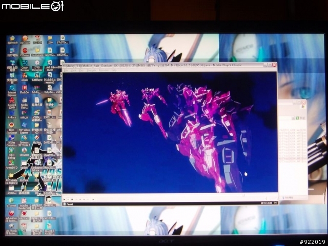Screen dimensions: 328x246
Task: Open PowerDVD desktop shortcut
Action: click(x=11, y=165)
